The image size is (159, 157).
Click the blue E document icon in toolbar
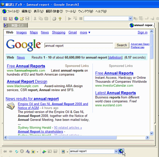coord(5,19)
